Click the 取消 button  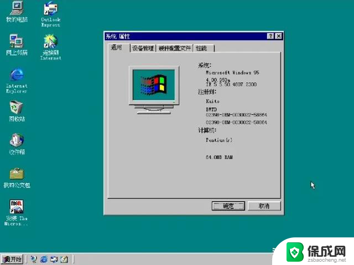[x=264, y=206]
